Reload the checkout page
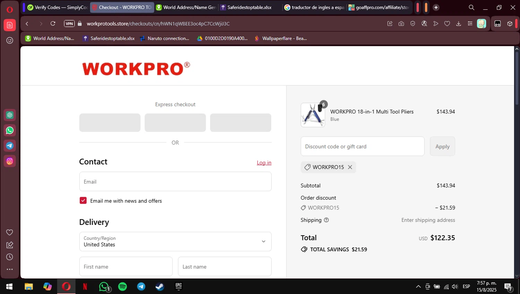The width and height of the screenshot is (520, 294). tap(53, 24)
